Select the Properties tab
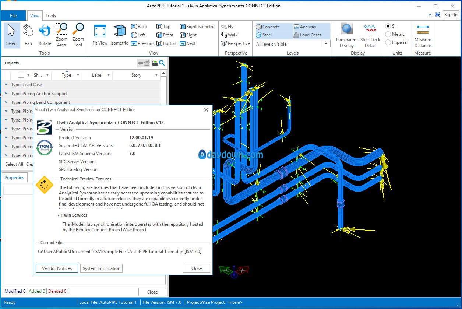The width and height of the screenshot is (462, 309). click(14, 178)
